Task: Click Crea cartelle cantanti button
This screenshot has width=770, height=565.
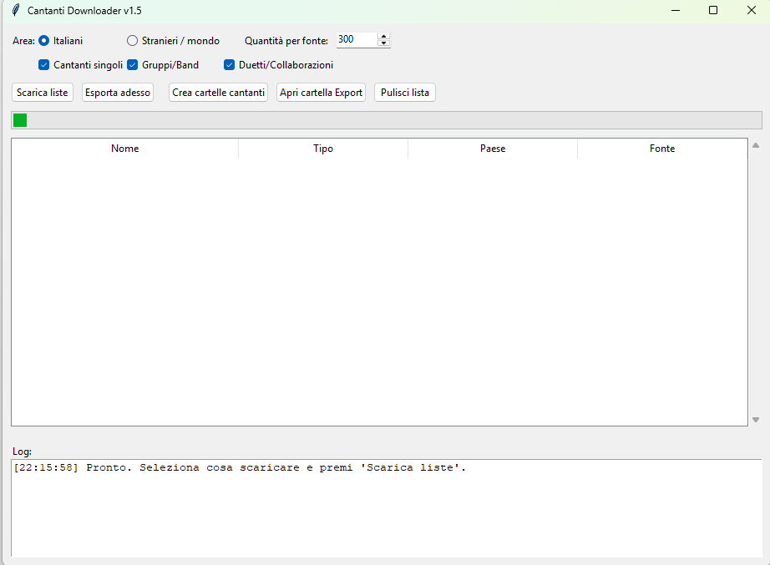Action: [x=218, y=93]
